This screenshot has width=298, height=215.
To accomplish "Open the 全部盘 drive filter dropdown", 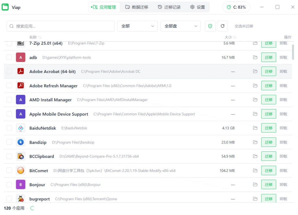I will coord(180,26).
